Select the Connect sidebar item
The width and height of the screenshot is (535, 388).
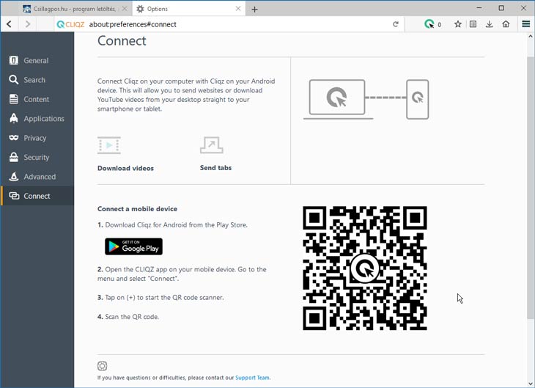tap(37, 196)
